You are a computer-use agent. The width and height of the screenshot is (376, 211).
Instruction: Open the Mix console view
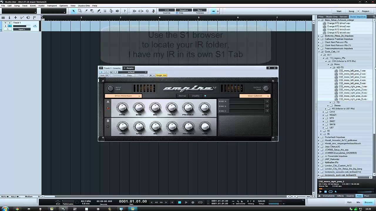click(x=358, y=202)
